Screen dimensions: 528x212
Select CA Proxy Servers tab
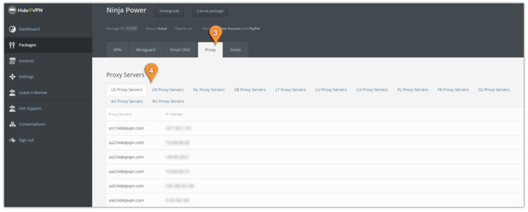(372, 90)
